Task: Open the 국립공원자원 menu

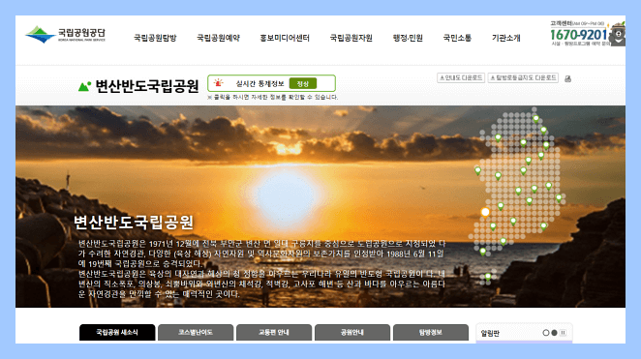Action: (x=351, y=38)
